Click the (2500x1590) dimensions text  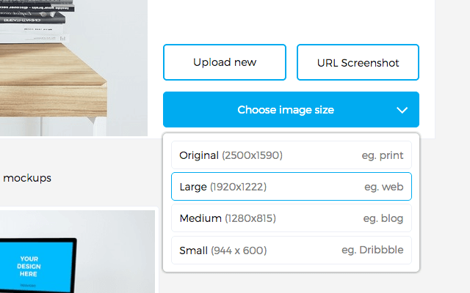[252, 155]
